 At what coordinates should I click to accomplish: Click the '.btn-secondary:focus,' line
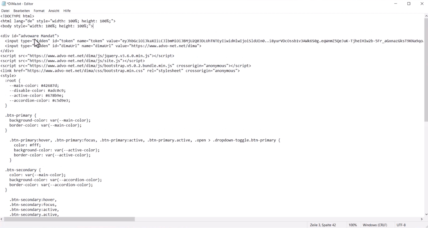[x=33, y=205]
